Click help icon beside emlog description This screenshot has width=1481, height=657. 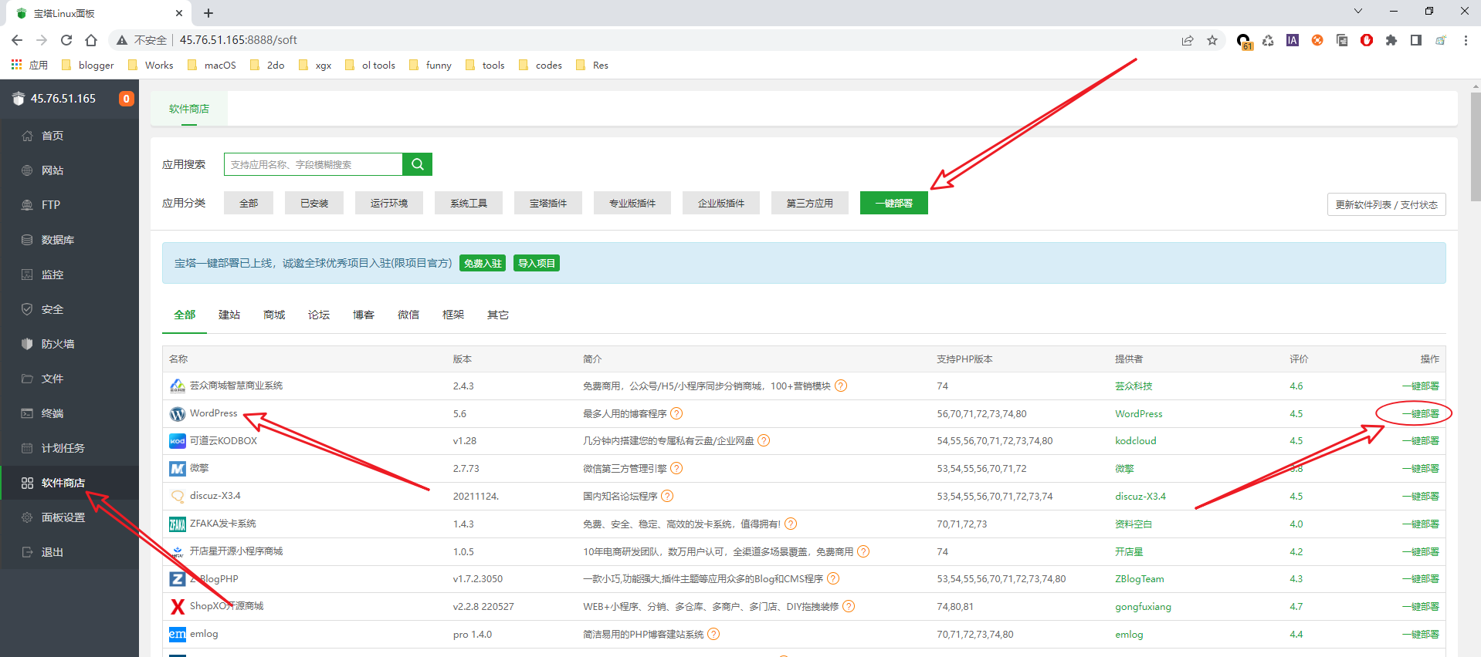713,634
